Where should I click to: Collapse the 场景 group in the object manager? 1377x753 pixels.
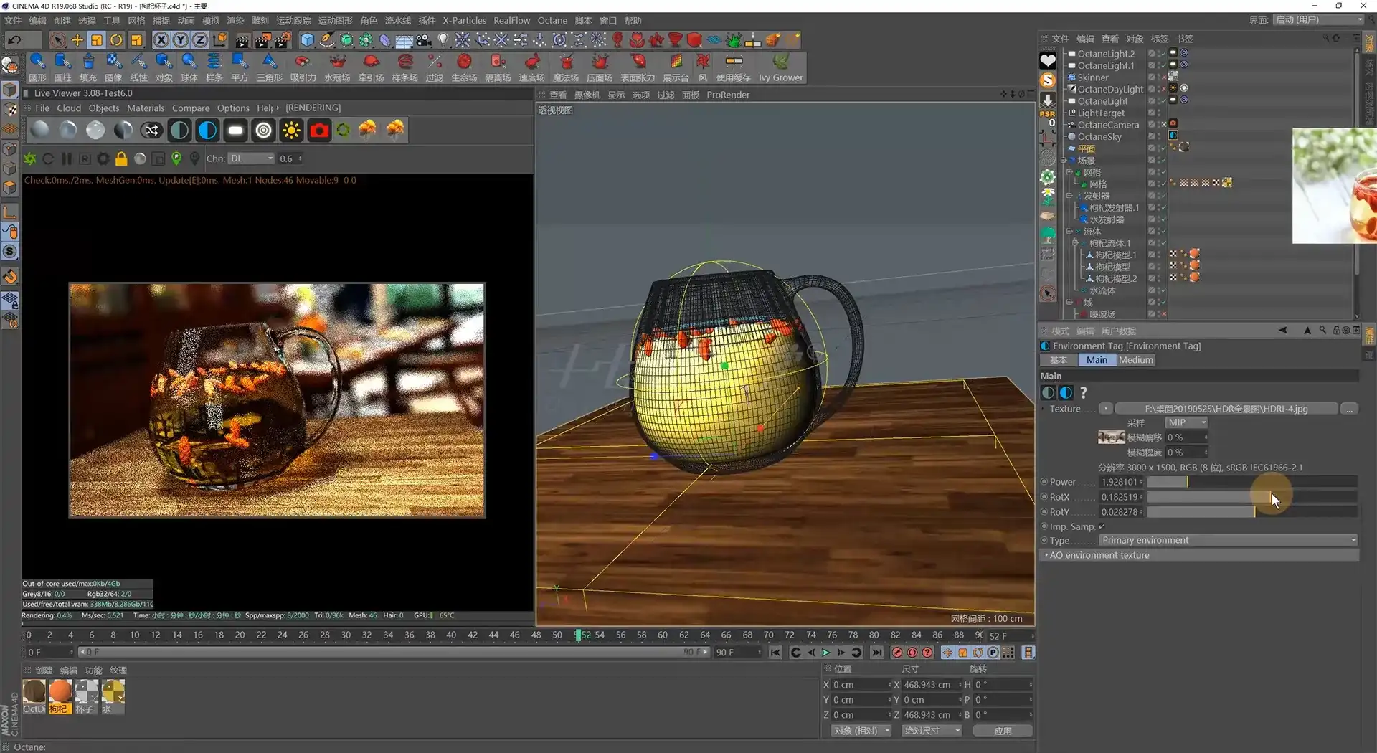(x=1063, y=160)
